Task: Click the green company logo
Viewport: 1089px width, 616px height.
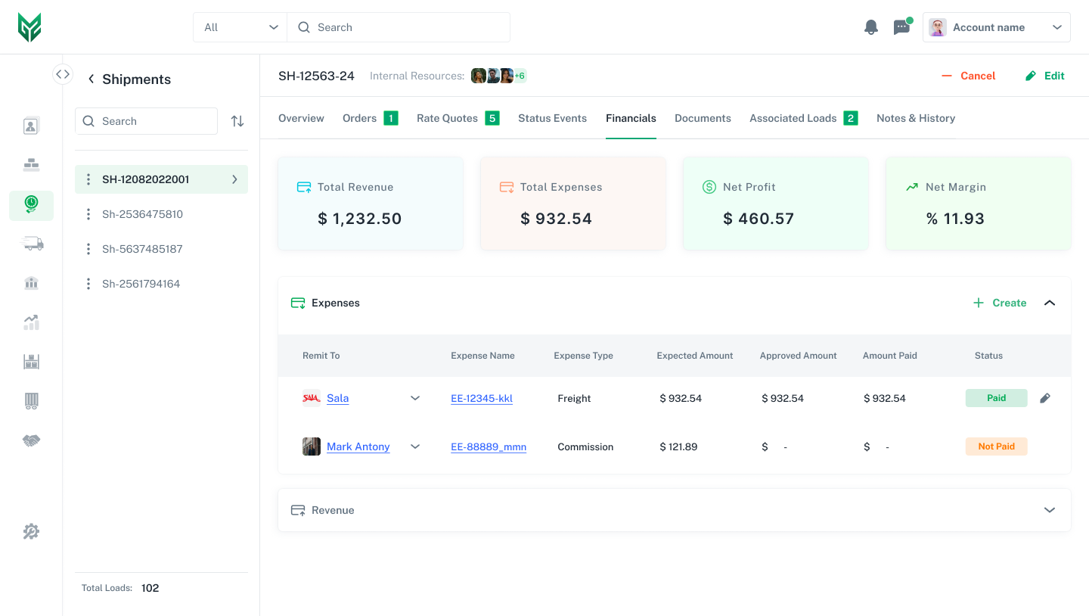Action: [x=29, y=27]
